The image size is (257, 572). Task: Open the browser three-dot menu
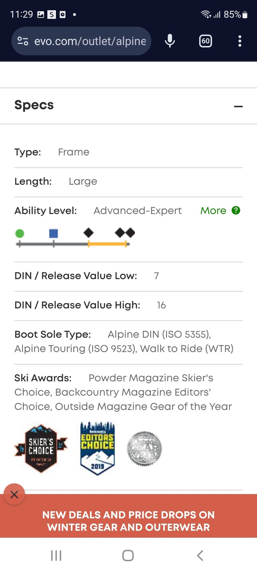[240, 41]
